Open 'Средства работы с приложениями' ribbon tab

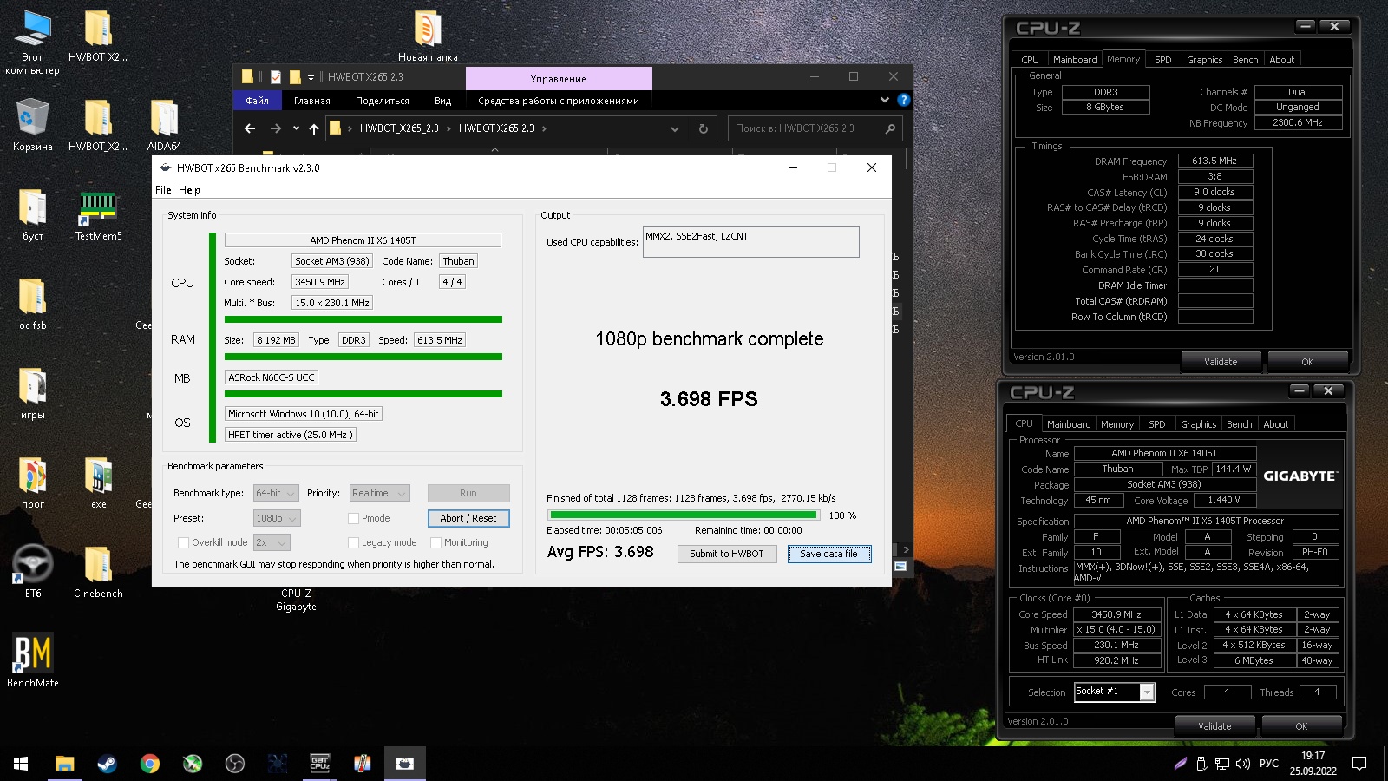[559, 101]
